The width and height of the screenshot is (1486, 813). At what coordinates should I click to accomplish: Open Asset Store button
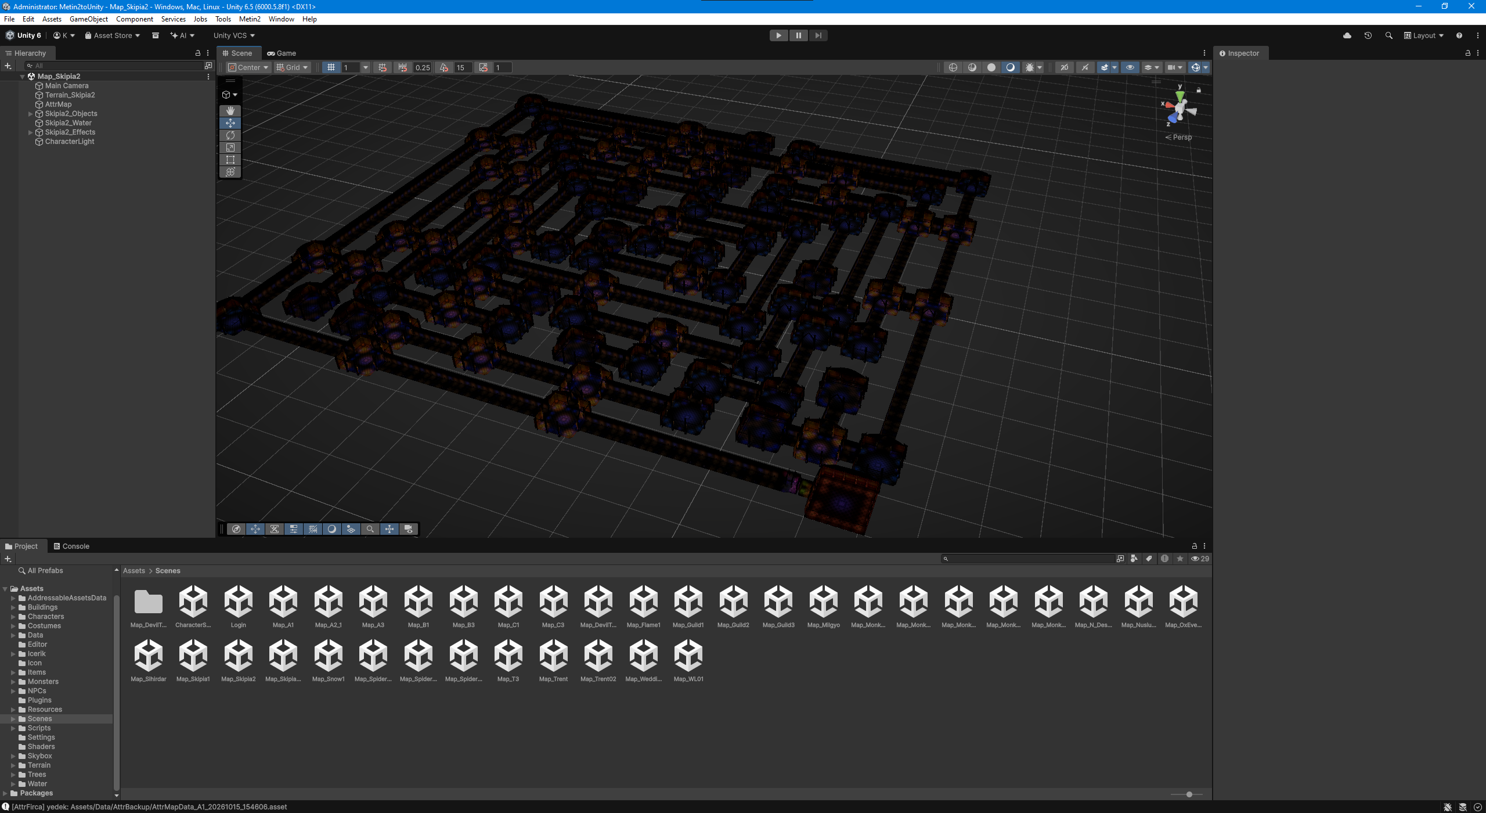113,35
